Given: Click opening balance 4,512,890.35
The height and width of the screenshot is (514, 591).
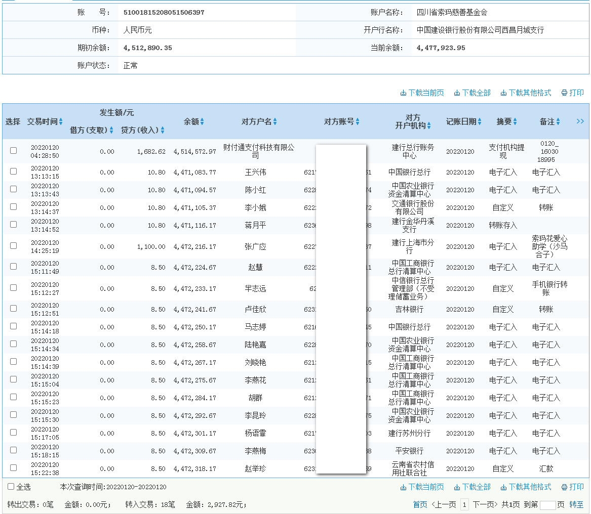Looking at the screenshot, I should point(148,48).
